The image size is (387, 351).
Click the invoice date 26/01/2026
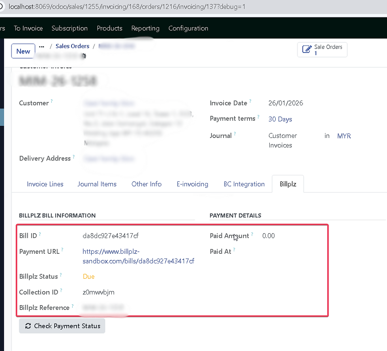[286, 103]
